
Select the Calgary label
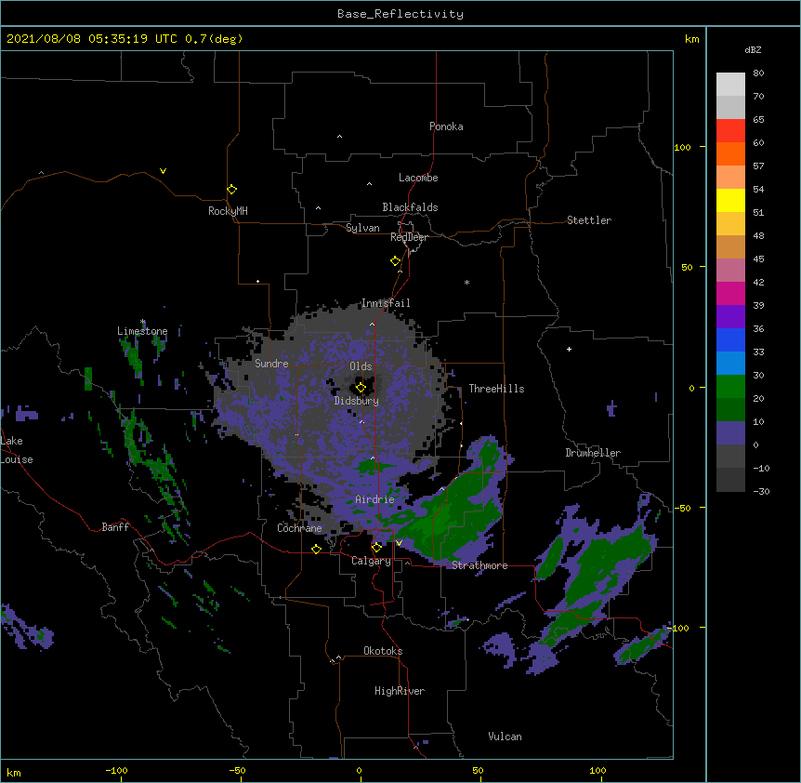tap(371, 561)
